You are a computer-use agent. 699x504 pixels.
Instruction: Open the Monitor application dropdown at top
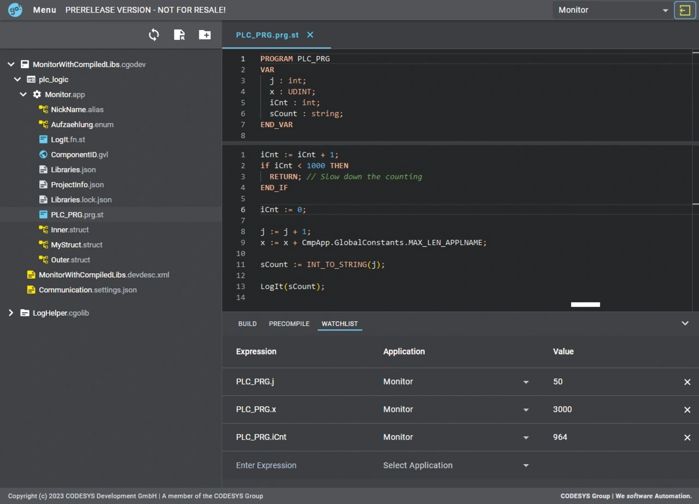612,10
